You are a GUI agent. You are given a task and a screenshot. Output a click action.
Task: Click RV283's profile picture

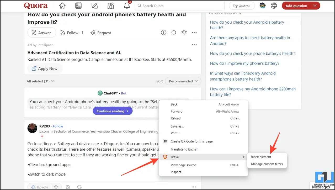32,128
